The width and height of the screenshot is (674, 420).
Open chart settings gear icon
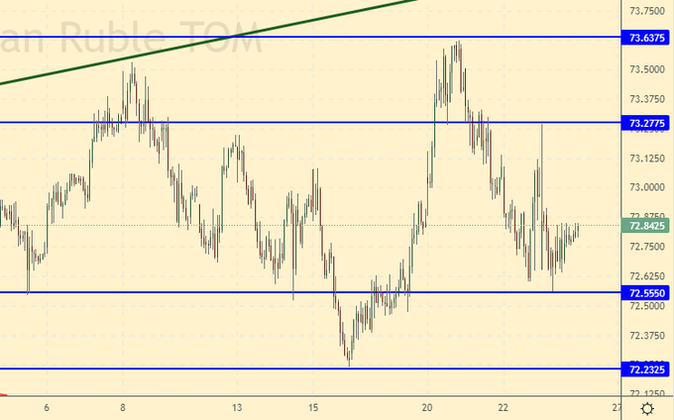(x=646, y=408)
